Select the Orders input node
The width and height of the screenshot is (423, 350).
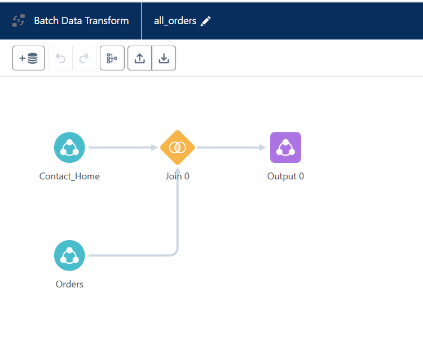(x=69, y=255)
